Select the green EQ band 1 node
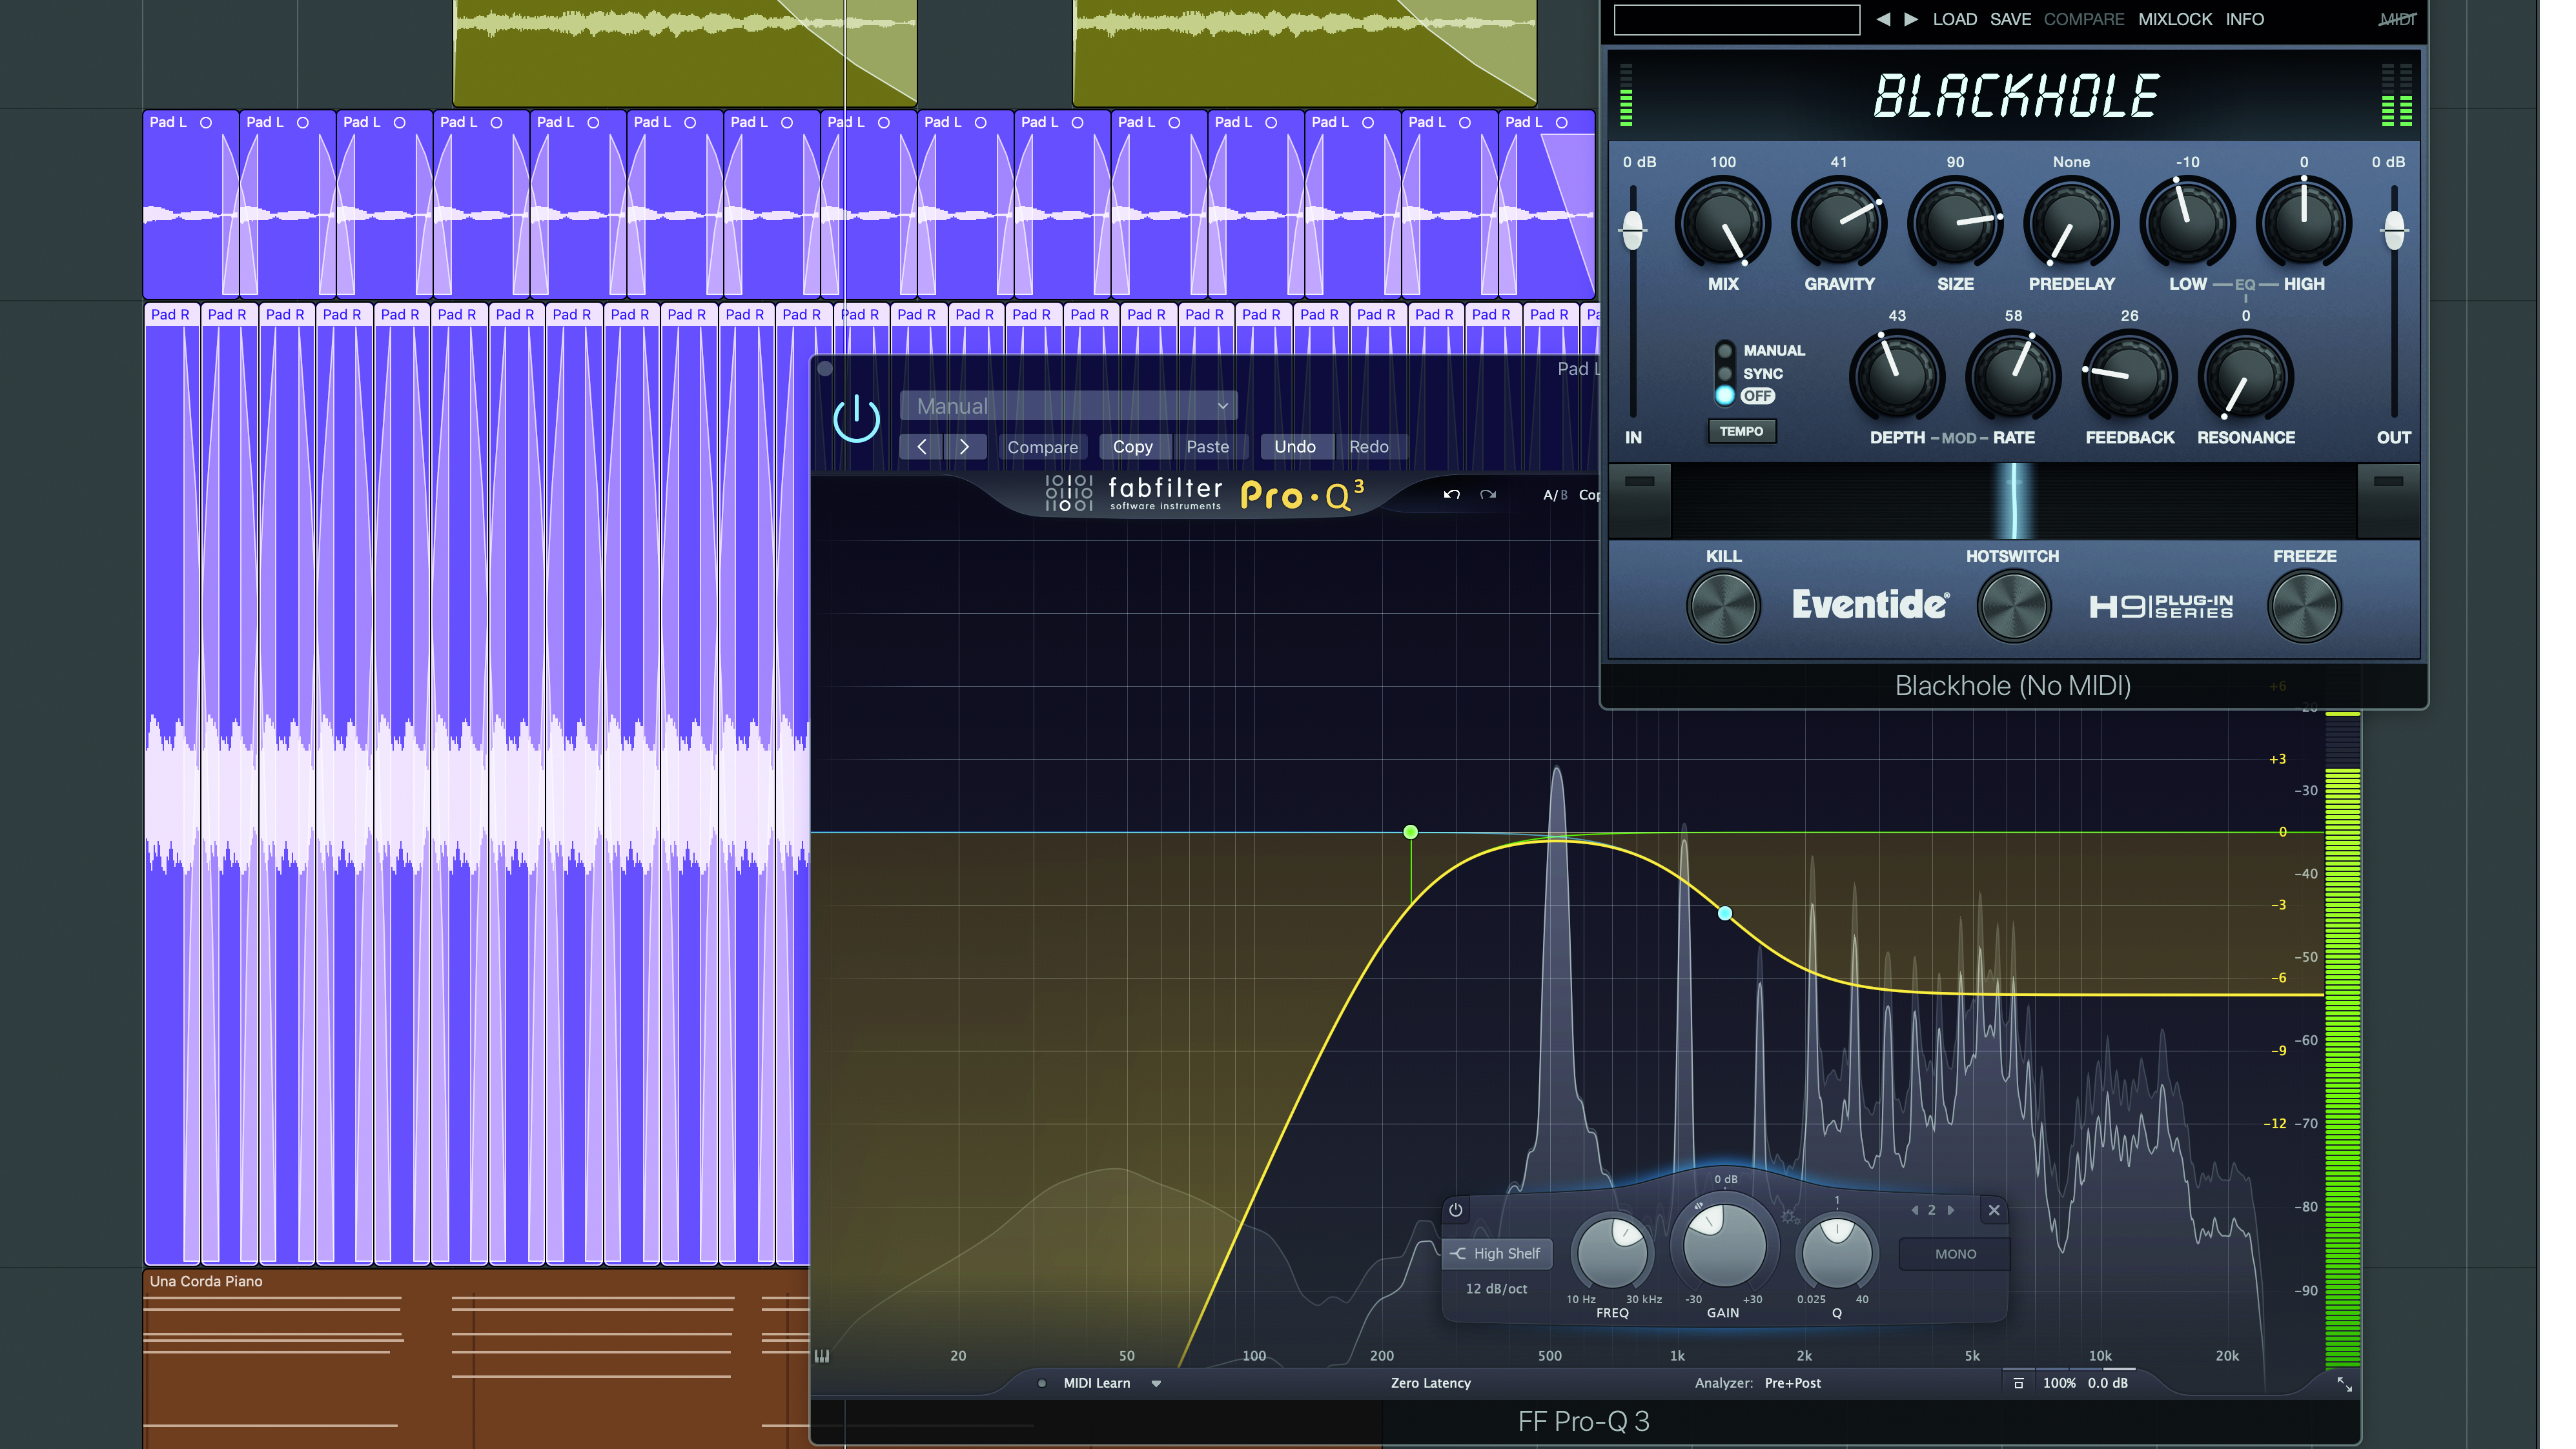Image resolution: width=2576 pixels, height=1449 pixels. tap(1410, 832)
